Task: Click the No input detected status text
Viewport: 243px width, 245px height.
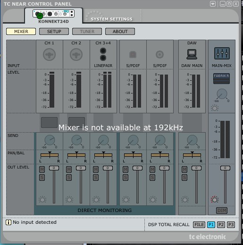Action: [x=34, y=222]
